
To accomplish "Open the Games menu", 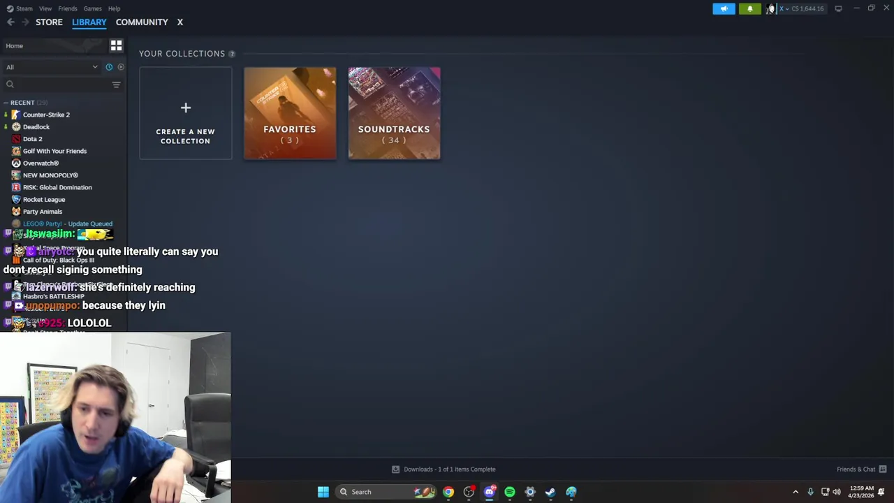I will tap(92, 8).
